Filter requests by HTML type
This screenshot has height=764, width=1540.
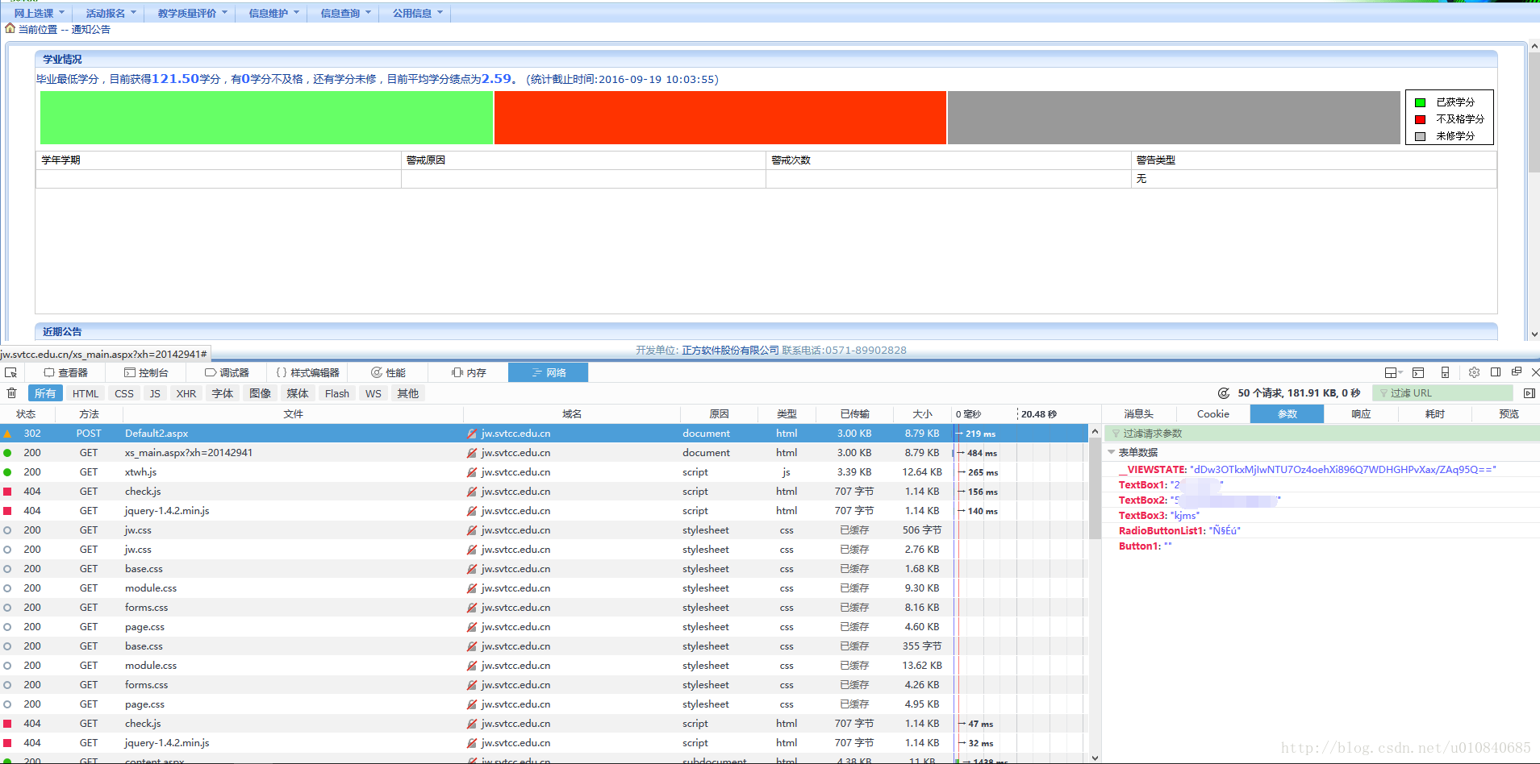pyautogui.click(x=86, y=393)
